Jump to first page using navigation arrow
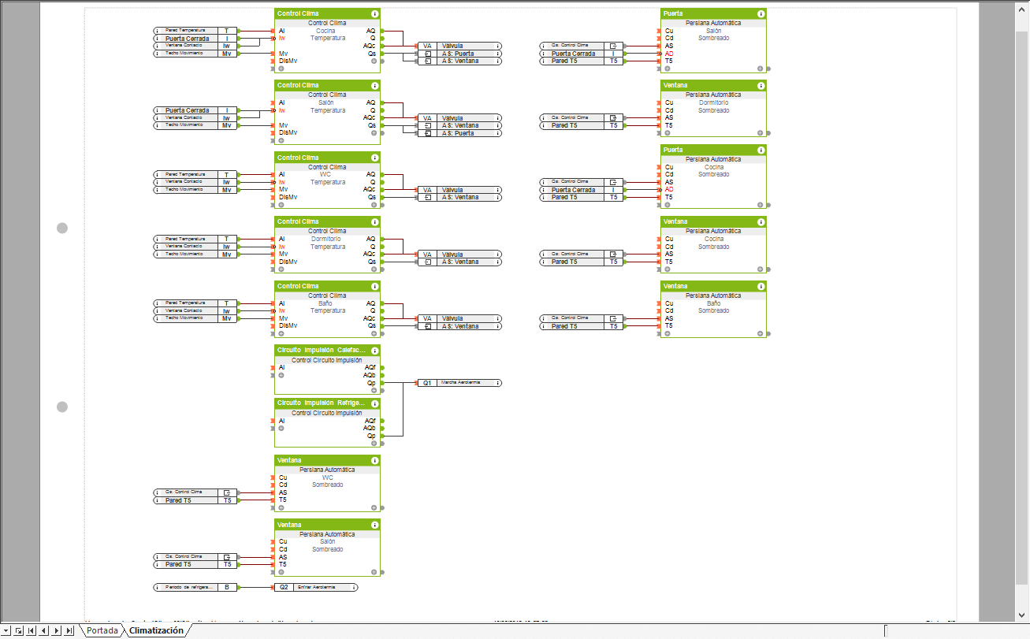Image resolution: width=1030 pixels, height=639 pixels. point(32,630)
